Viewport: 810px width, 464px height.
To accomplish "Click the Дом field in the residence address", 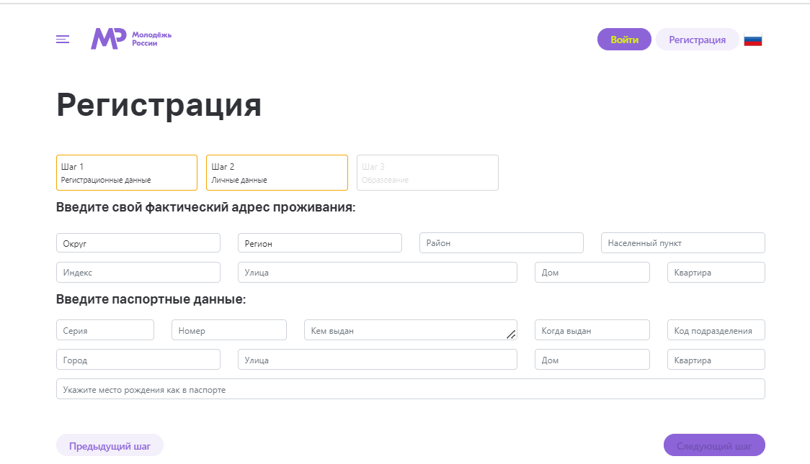I will [592, 272].
